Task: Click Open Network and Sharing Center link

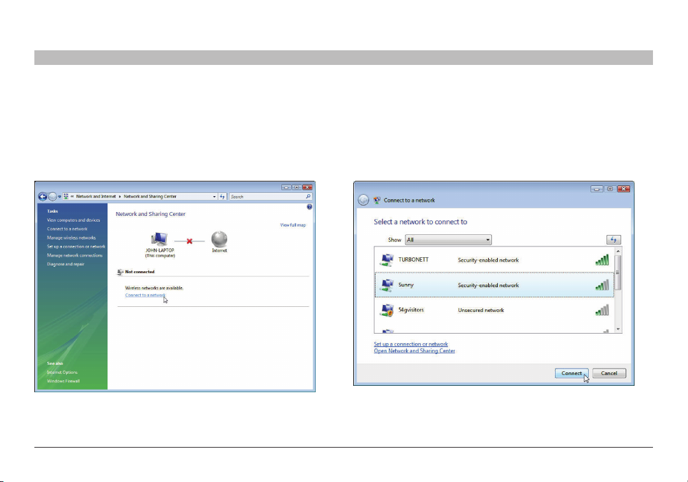Action: click(x=414, y=351)
